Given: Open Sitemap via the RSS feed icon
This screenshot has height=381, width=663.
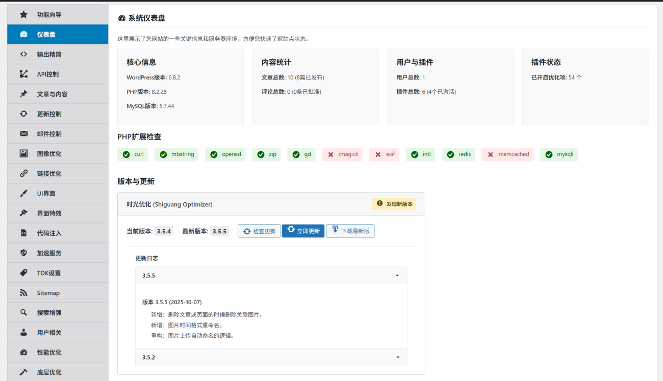Looking at the screenshot, I should pos(23,292).
